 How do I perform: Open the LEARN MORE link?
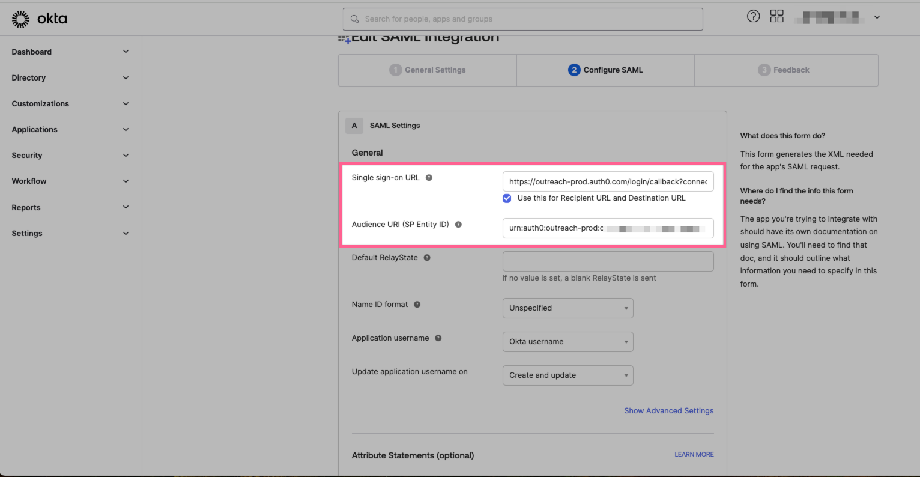694,454
